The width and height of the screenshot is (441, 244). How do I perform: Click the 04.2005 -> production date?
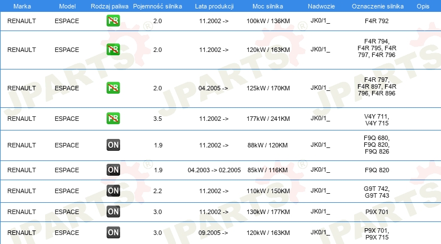point(213,88)
